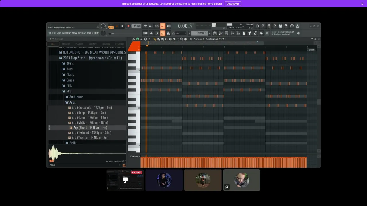Open the channel rack icon
Screen dimensions: 367x206
pyautogui.click(x=227, y=33)
